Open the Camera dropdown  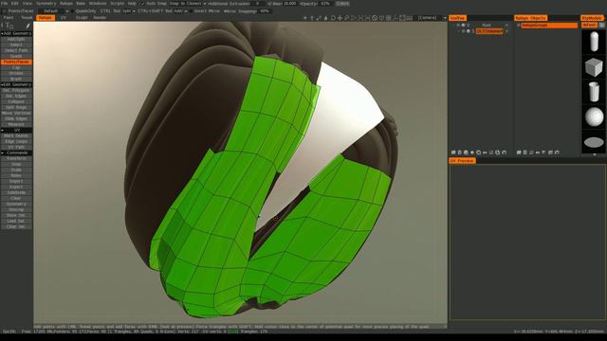pyautogui.click(x=432, y=18)
